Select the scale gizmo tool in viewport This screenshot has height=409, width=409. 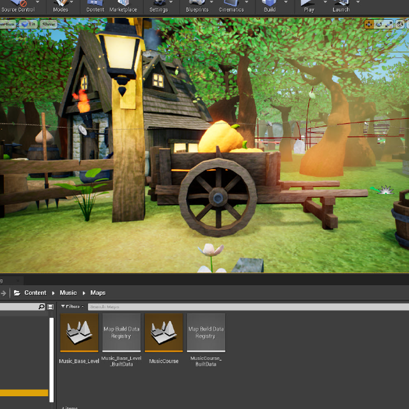[389, 24]
